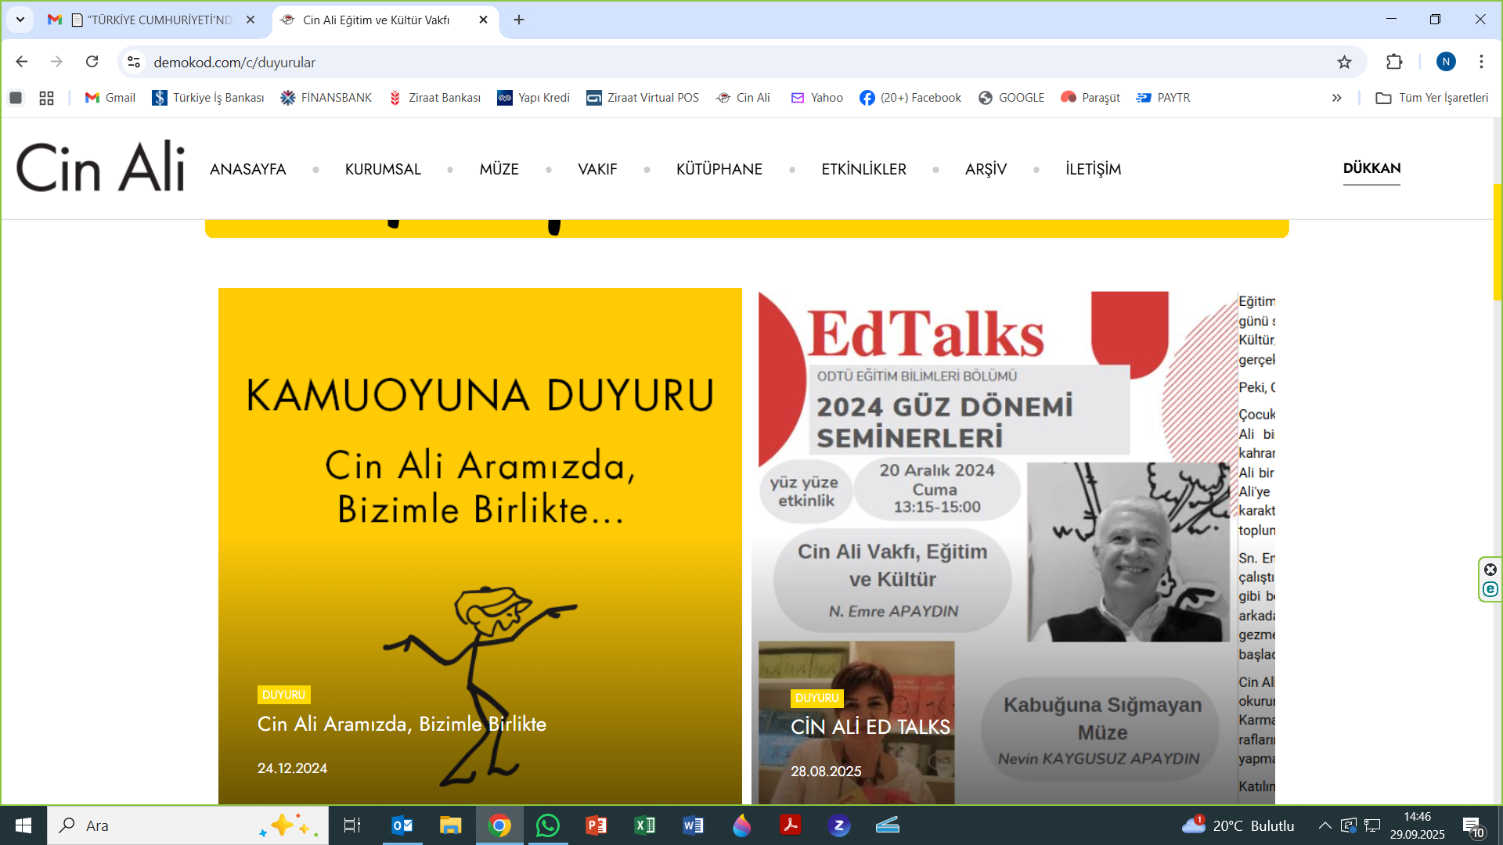
Task: Open the Chrome extensions puzzle icon
Action: pyautogui.click(x=1394, y=62)
